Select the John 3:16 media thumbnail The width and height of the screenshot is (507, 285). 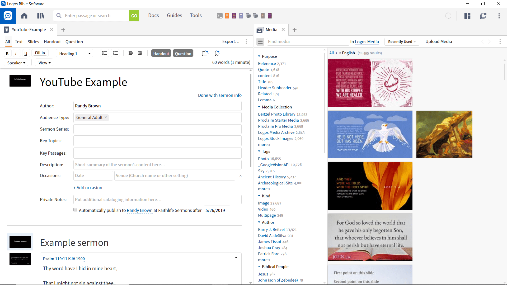point(370,237)
